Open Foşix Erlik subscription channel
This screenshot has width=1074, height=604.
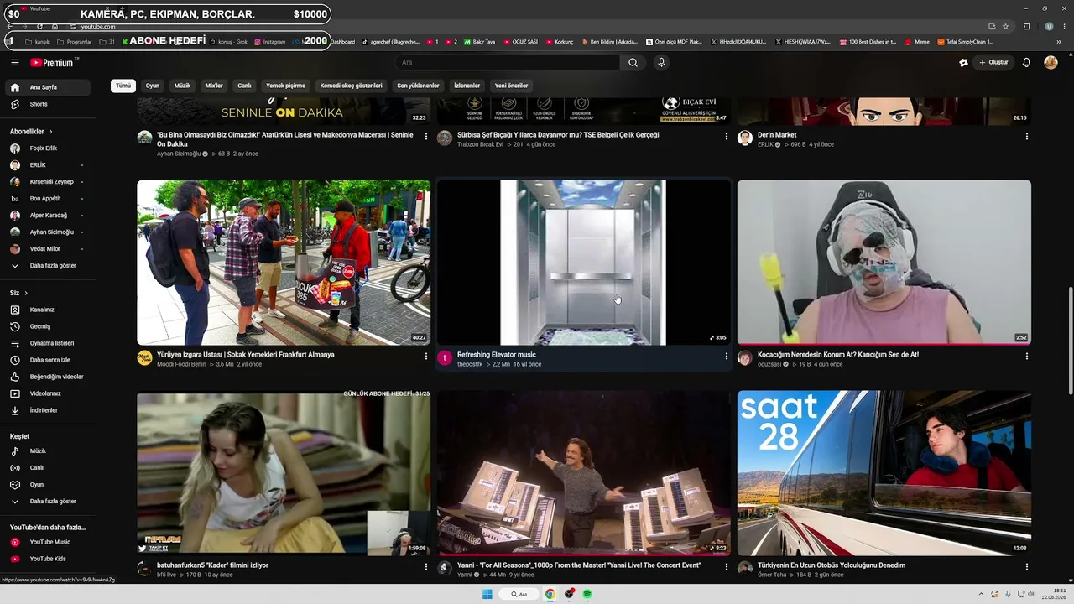pos(48,148)
